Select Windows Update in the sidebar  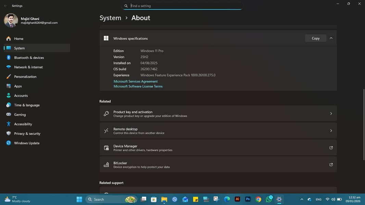(27, 143)
